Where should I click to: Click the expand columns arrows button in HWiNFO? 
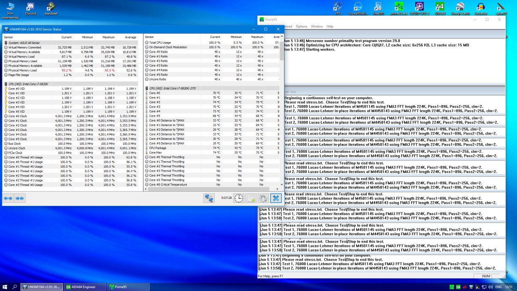(8, 198)
